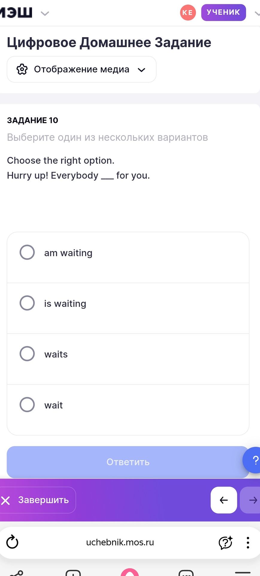Click the Завершить finish button
The width and height of the screenshot is (260, 576).
point(37,500)
